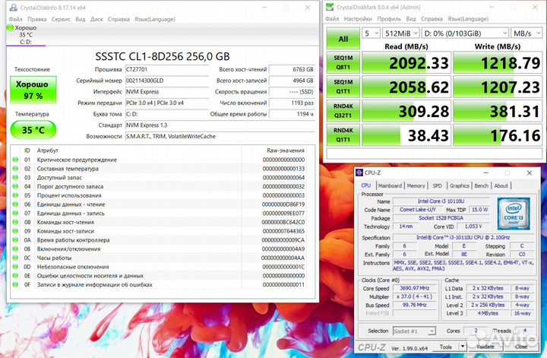Click the Число включений value 1193 раз
The height and width of the screenshot is (358, 547).
click(292, 103)
